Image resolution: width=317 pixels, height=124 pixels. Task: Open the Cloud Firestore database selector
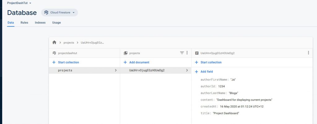click(59, 13)
